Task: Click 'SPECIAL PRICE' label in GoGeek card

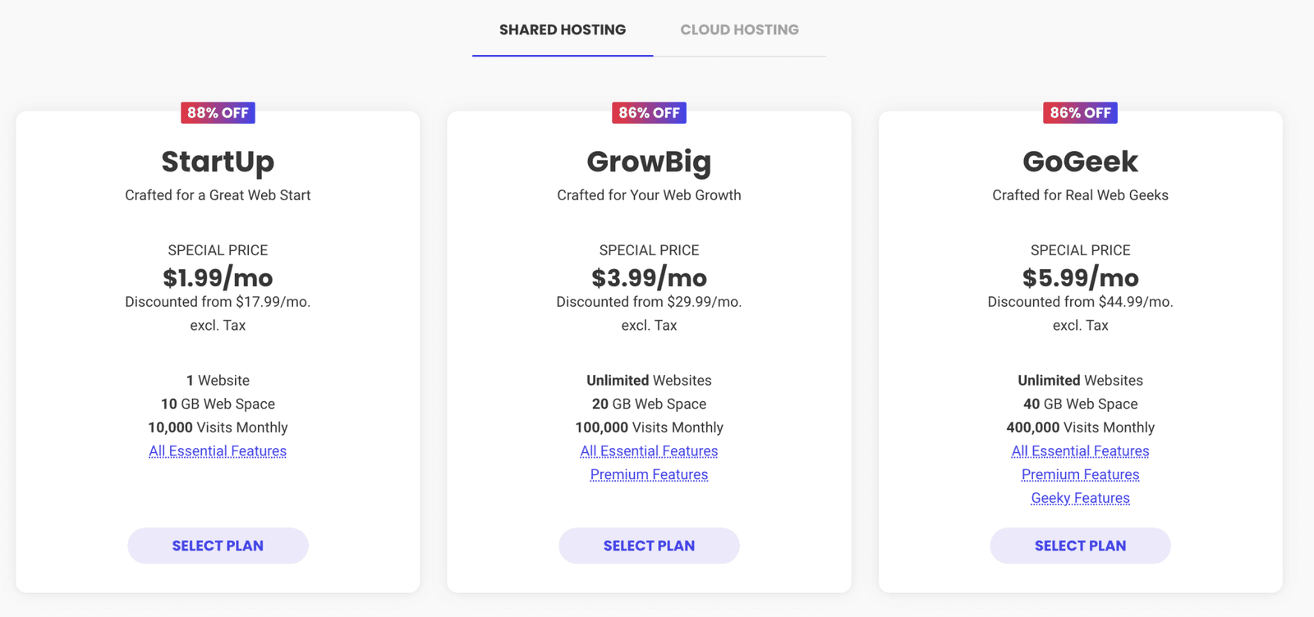Action: pos(1080,250)
